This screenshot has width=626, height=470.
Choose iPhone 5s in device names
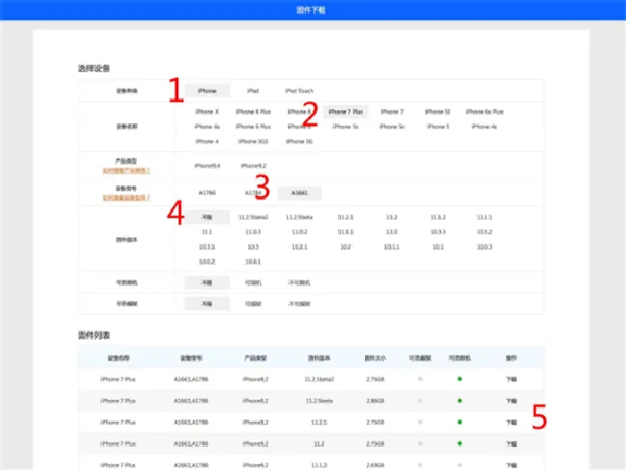coord(346,126)
